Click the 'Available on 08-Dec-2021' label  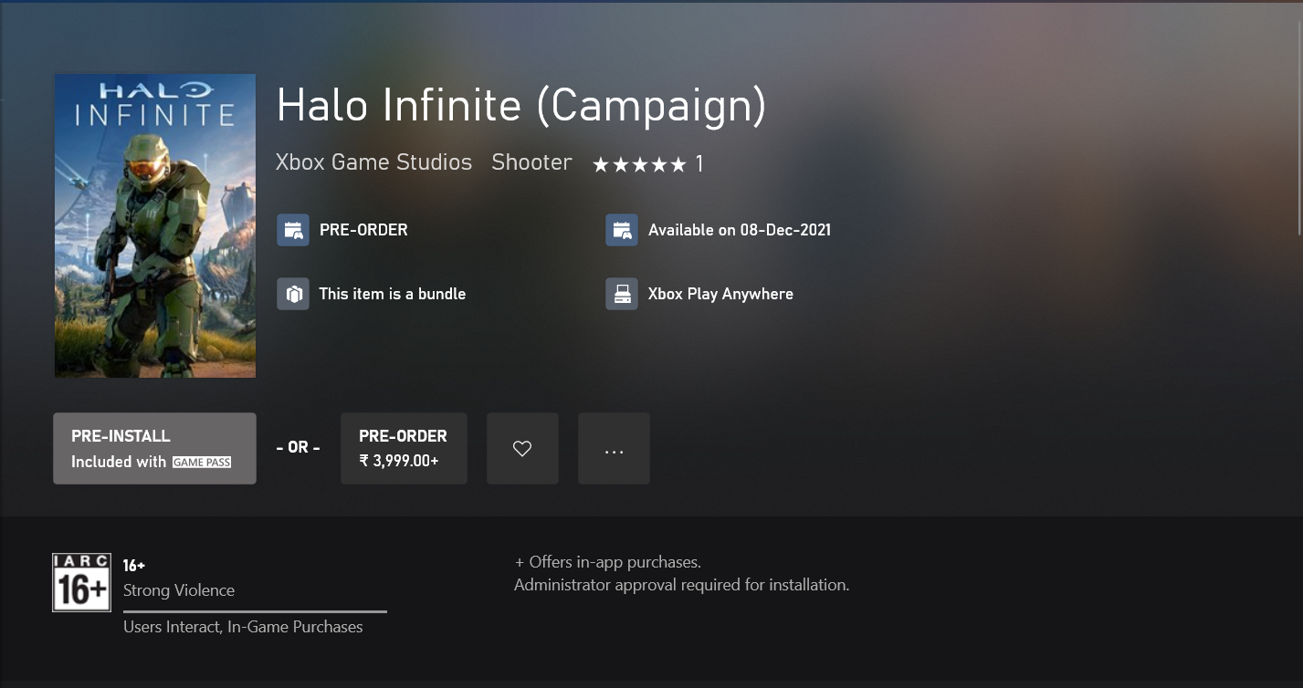[740, 230]
